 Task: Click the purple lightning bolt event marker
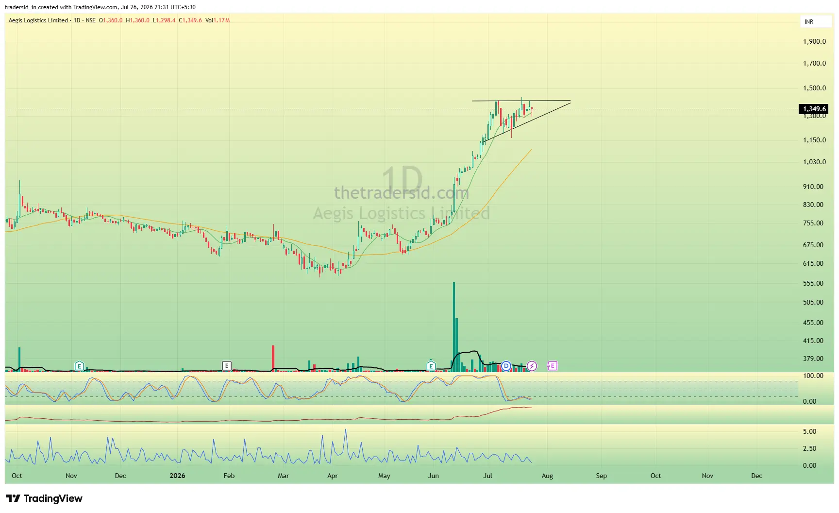click(532, 366)
